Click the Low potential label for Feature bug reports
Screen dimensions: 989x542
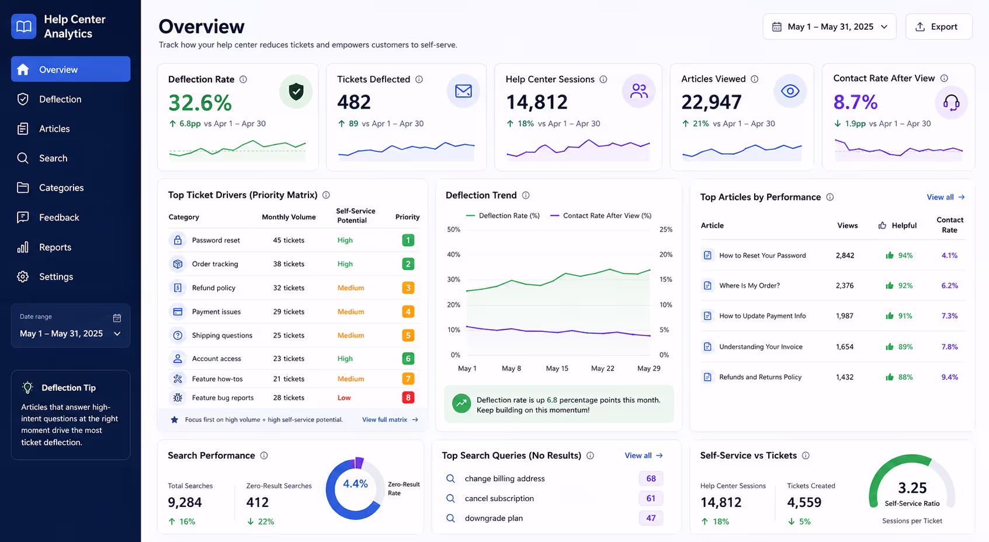[344, 398]
